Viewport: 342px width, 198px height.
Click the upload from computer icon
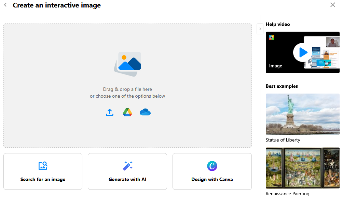pyautogui.click(x=110, y=112)
